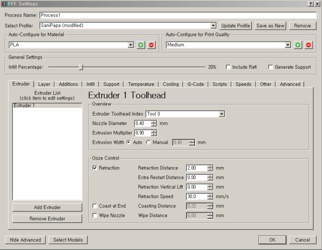Click the Add Extruder button
This screenshot has height=250, width=322.
pyautogui.click(x=47, y=207)
